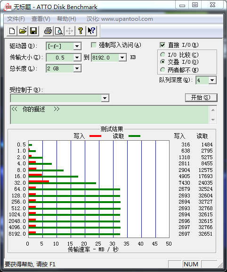Click description box scroll up arrow
The height and width of the screenshot is (272, 227).
pyautogui.click(x=213, y=110)
